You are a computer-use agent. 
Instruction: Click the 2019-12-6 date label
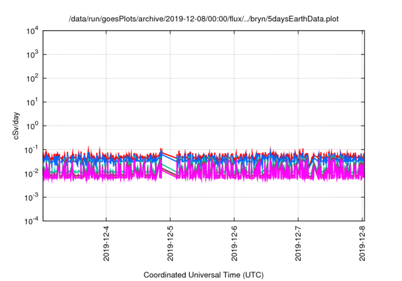234,243
